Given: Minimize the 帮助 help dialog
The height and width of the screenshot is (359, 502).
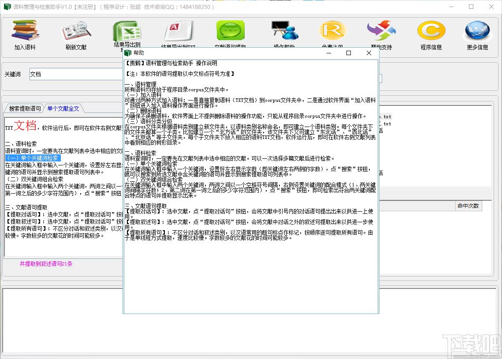Looking at the screenshot, I should coord(329,53).
